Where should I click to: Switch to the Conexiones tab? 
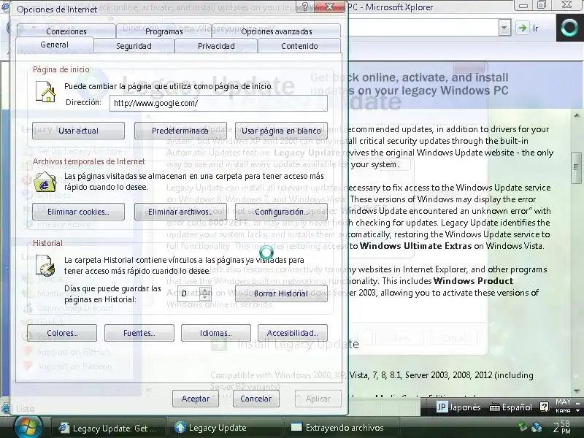pyautogui.click(x=66, y=31)
